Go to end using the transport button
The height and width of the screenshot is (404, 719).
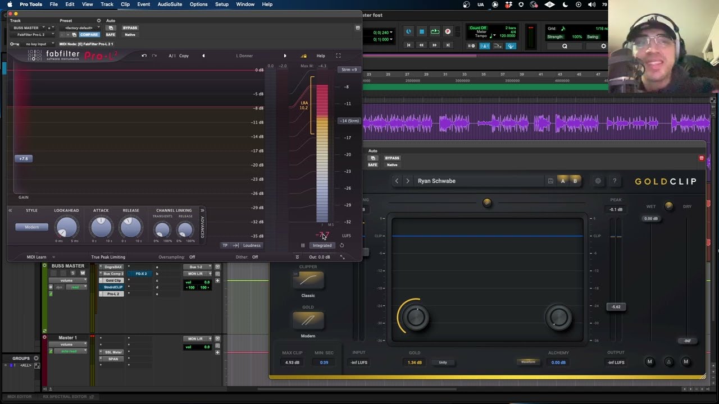(448, 45)
